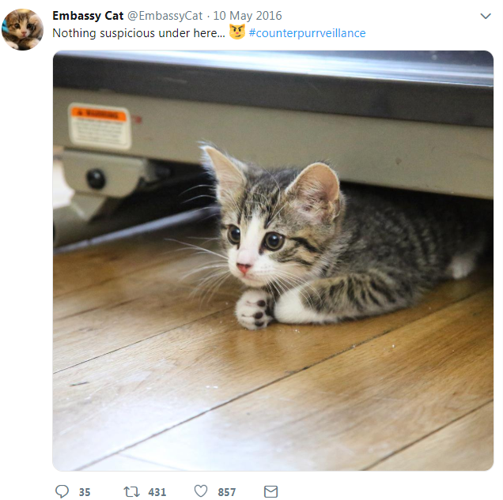The image size is (503, 500).
Task: View the 431 retweets count
Action: tap(157, 492)
